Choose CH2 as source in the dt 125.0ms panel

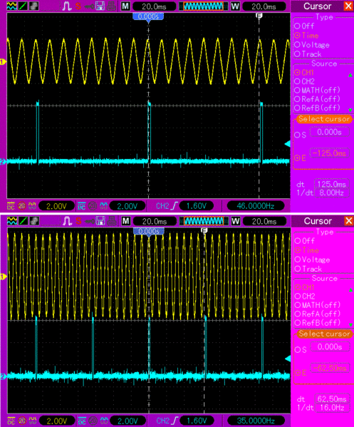coord(304,81)
